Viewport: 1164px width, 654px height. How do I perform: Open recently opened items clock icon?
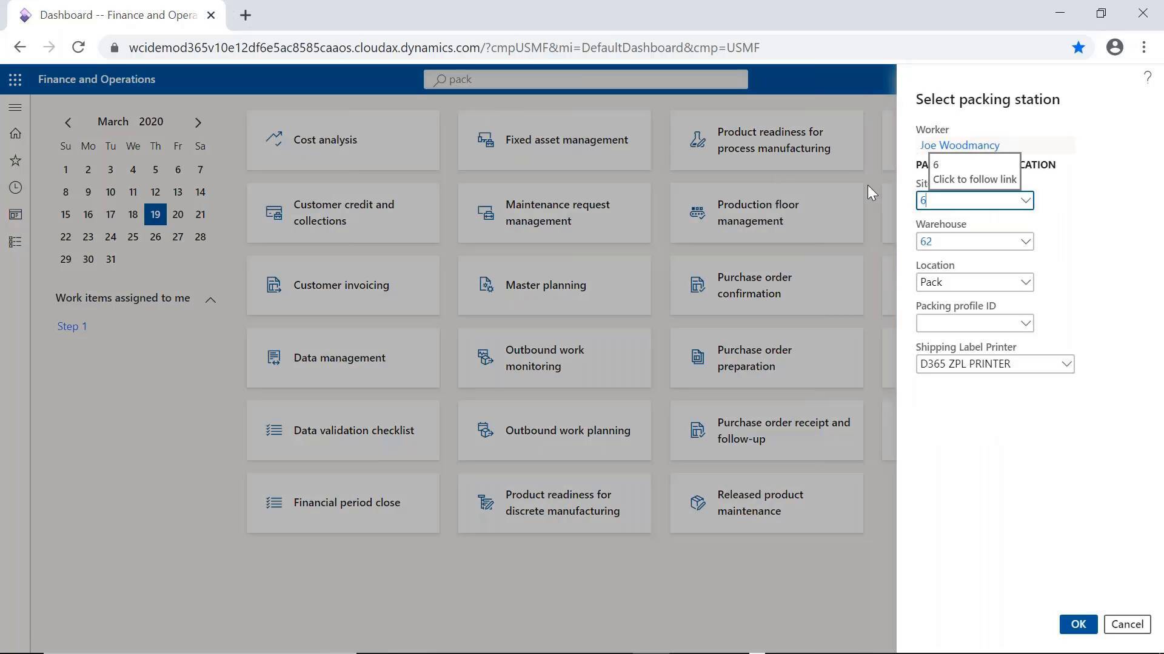click(x=15, y=188)
